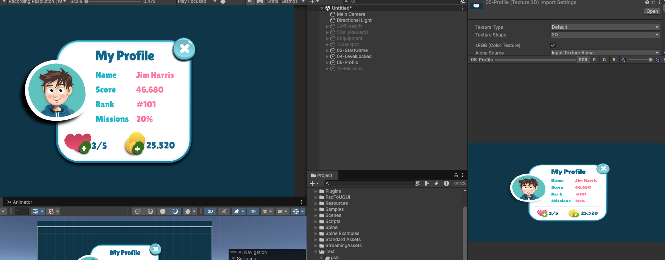Toggle 2D view mode in Scene

210,211
